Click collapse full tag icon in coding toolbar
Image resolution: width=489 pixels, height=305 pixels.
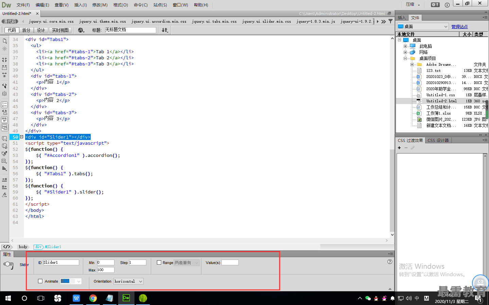click(x=4, y=60)
